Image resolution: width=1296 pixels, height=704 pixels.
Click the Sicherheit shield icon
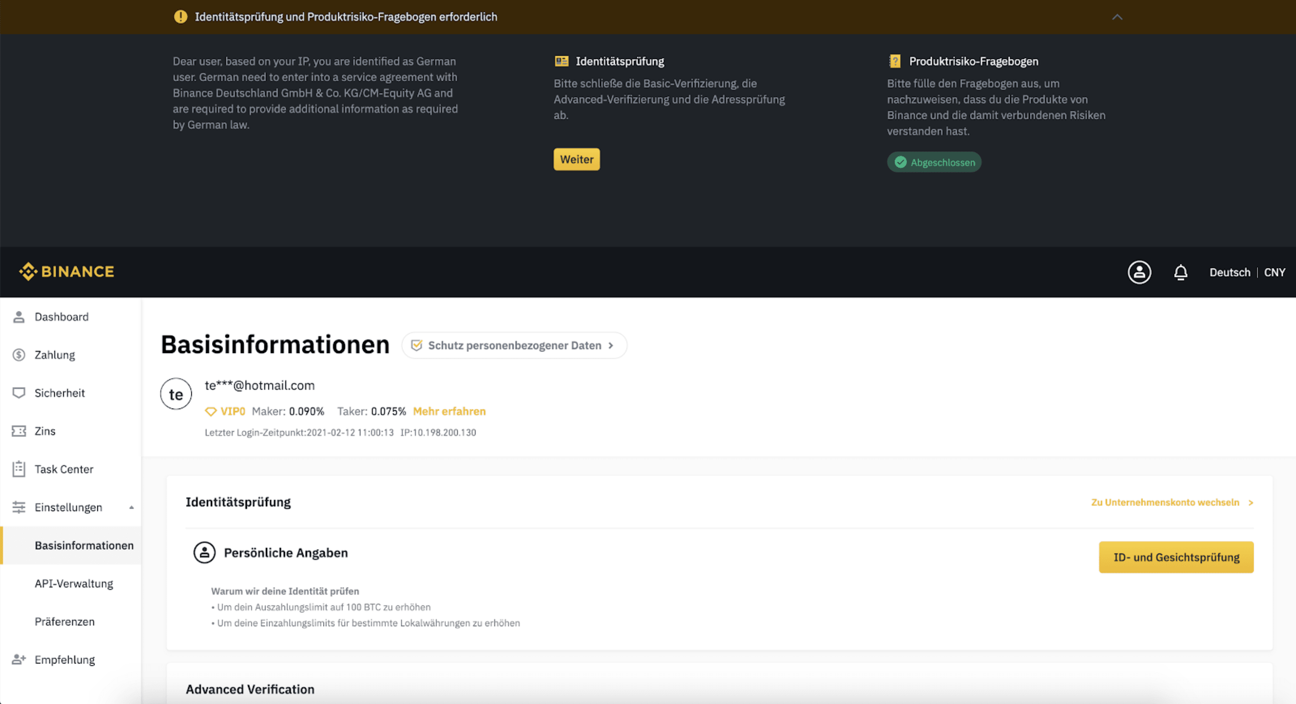18,393
